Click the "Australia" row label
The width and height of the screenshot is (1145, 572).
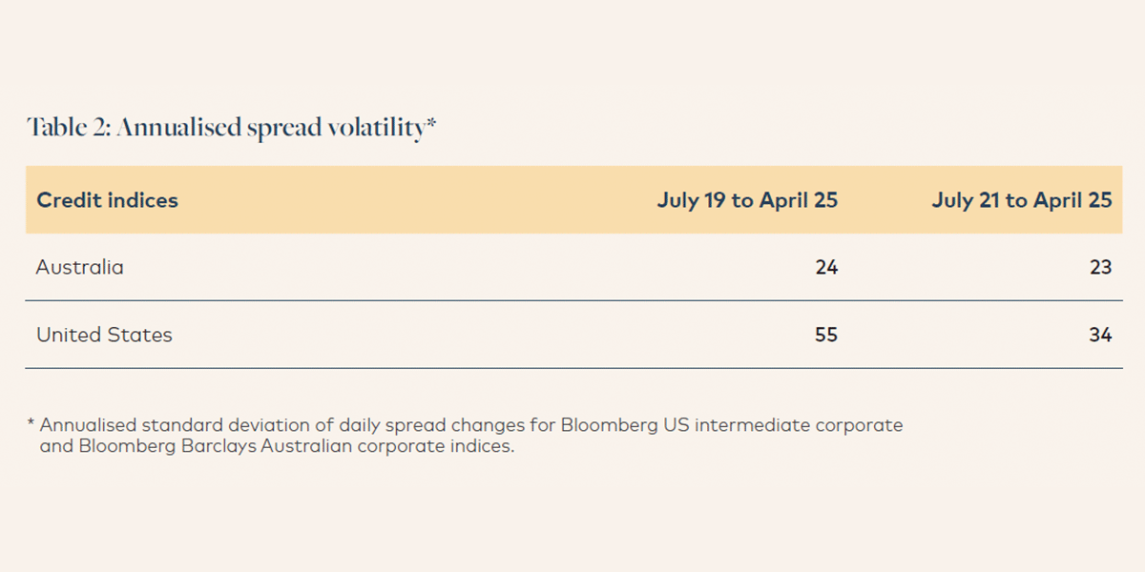click(80, 267)
